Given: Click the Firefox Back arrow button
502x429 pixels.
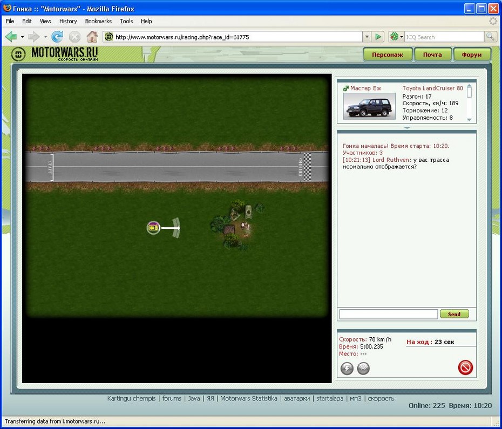Looking at the screenshot, I should coord(11,37).
